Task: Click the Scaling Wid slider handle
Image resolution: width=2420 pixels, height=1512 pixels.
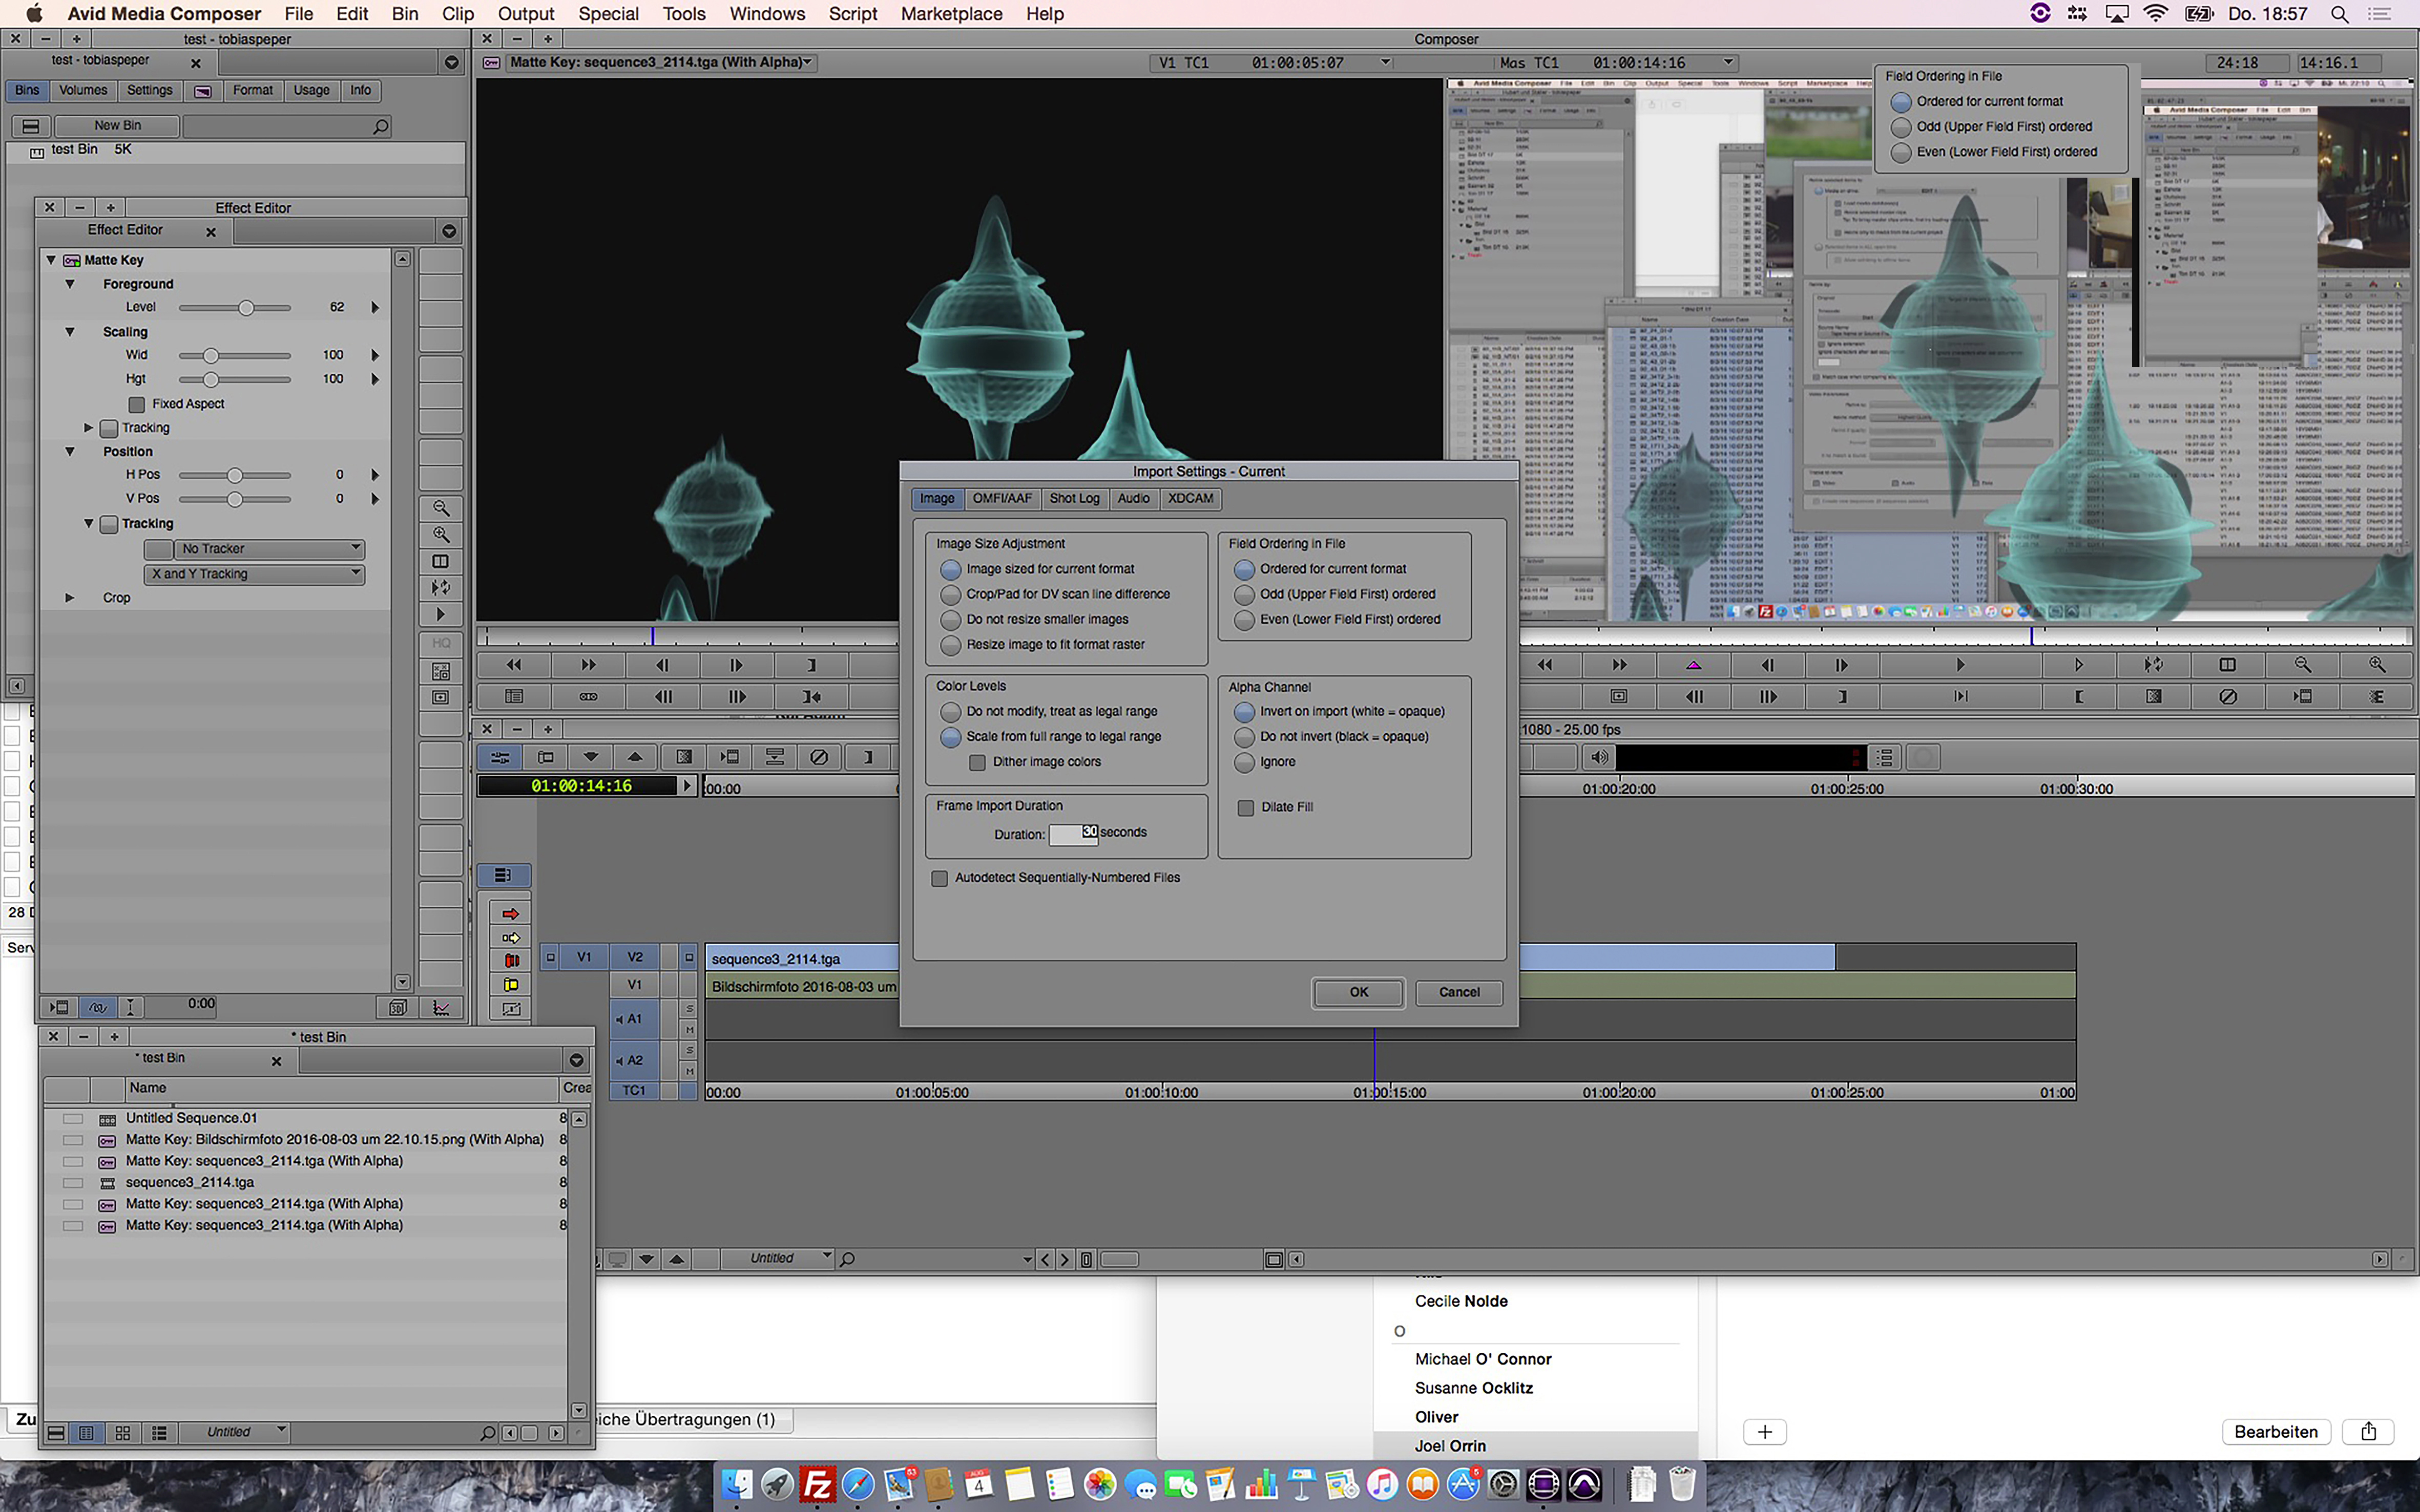Action: pyautogui.click(x=210, y=356)
